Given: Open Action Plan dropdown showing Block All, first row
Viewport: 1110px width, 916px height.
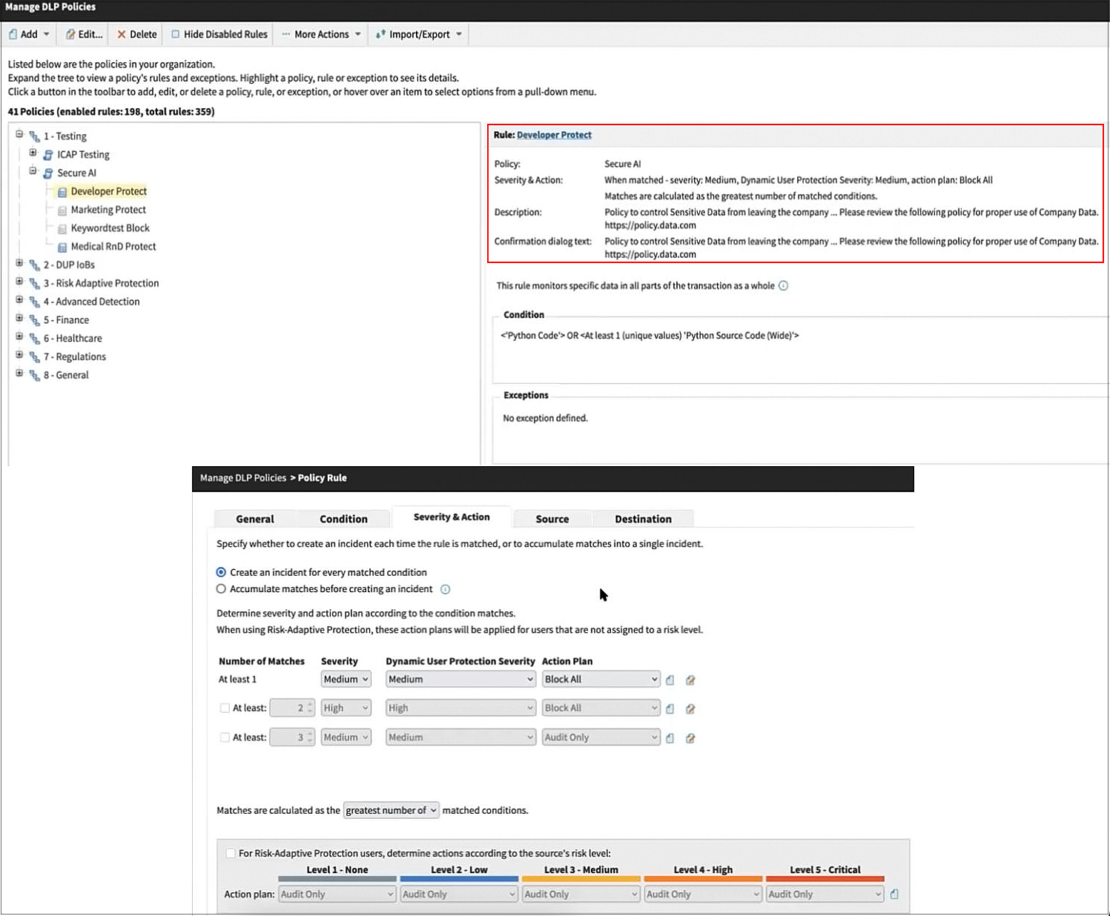Looking at the screenshot, I should pyautogui.click(x=601, y=679).
